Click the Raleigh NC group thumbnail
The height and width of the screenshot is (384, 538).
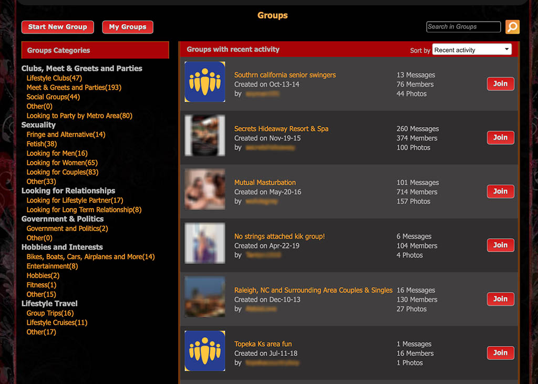click(204, 297)
